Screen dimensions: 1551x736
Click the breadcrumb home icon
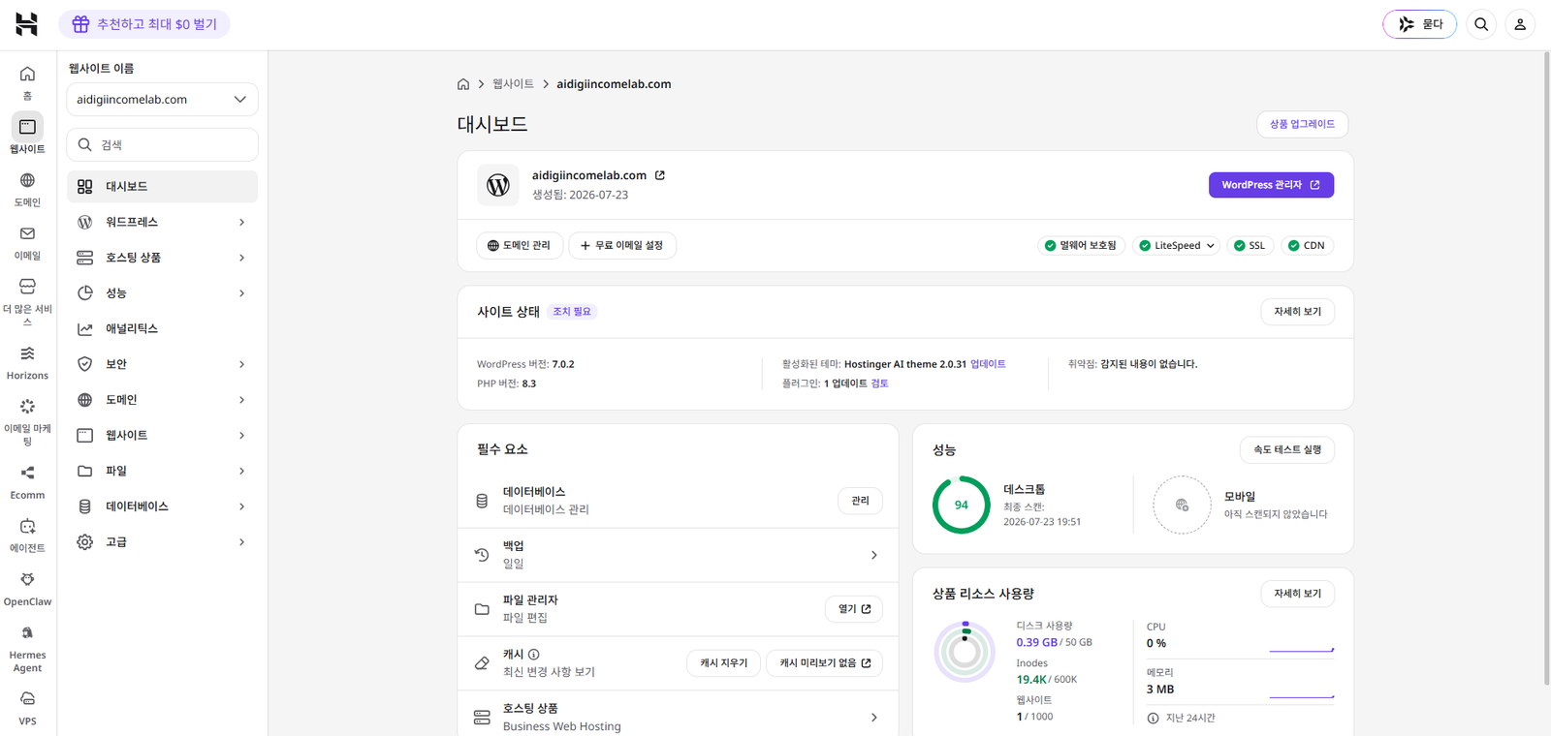[463, 84]
